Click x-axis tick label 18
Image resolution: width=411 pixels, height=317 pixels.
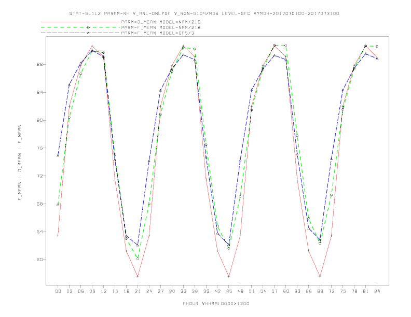point(126,291)
